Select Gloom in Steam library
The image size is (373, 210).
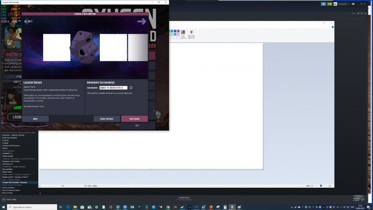[5, 148]
